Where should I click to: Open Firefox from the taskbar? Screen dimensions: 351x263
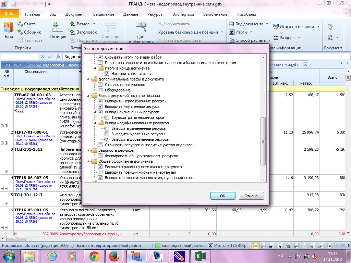pos(113,256)
